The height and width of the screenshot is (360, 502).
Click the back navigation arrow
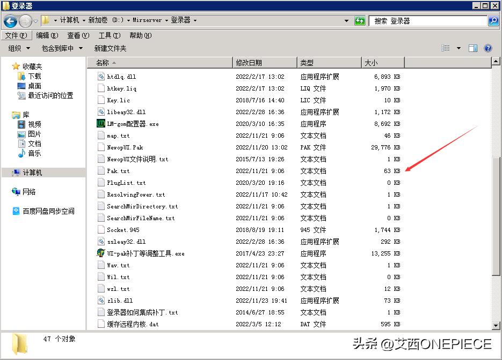(11, 20)
